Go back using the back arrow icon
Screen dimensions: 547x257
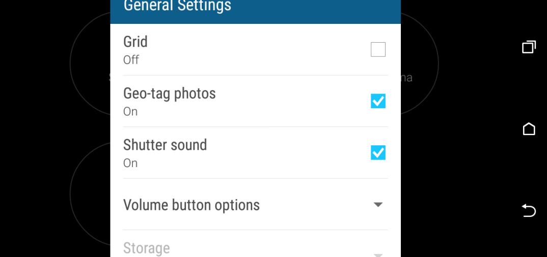point(529,211)
